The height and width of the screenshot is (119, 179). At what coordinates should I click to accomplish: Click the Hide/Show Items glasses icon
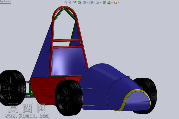(x=98, y=3)
